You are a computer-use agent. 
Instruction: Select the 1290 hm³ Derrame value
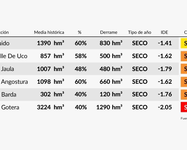[x=109, y=107]
